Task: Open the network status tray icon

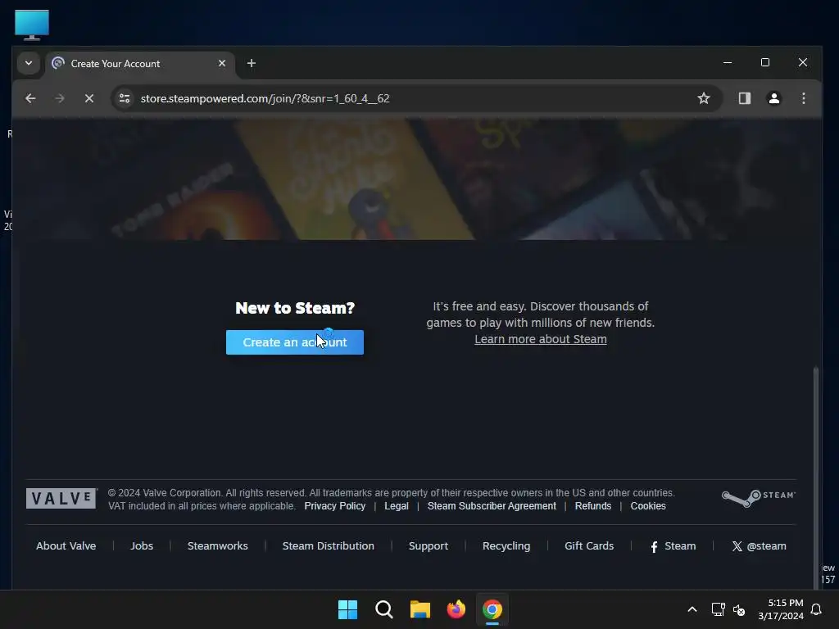Action: point(718,609)
